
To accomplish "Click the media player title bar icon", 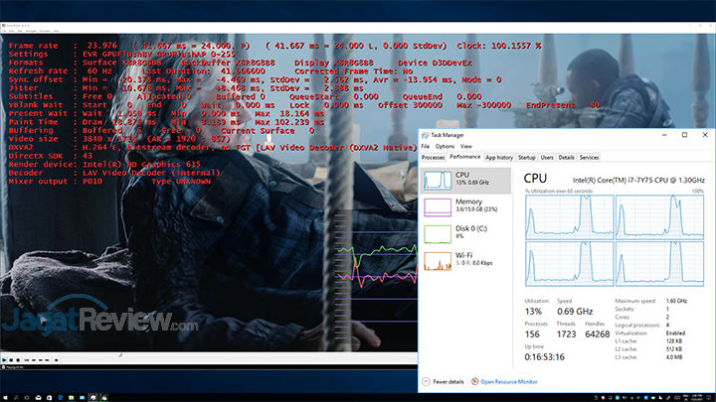I will pos(4,26).
